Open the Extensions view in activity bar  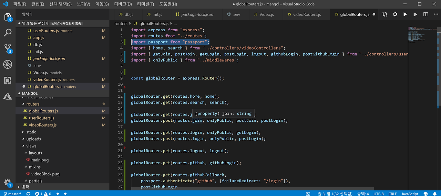point(8,80)
